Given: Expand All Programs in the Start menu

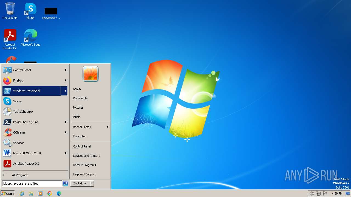Looking at the screenshot, I should click(35, 175).
